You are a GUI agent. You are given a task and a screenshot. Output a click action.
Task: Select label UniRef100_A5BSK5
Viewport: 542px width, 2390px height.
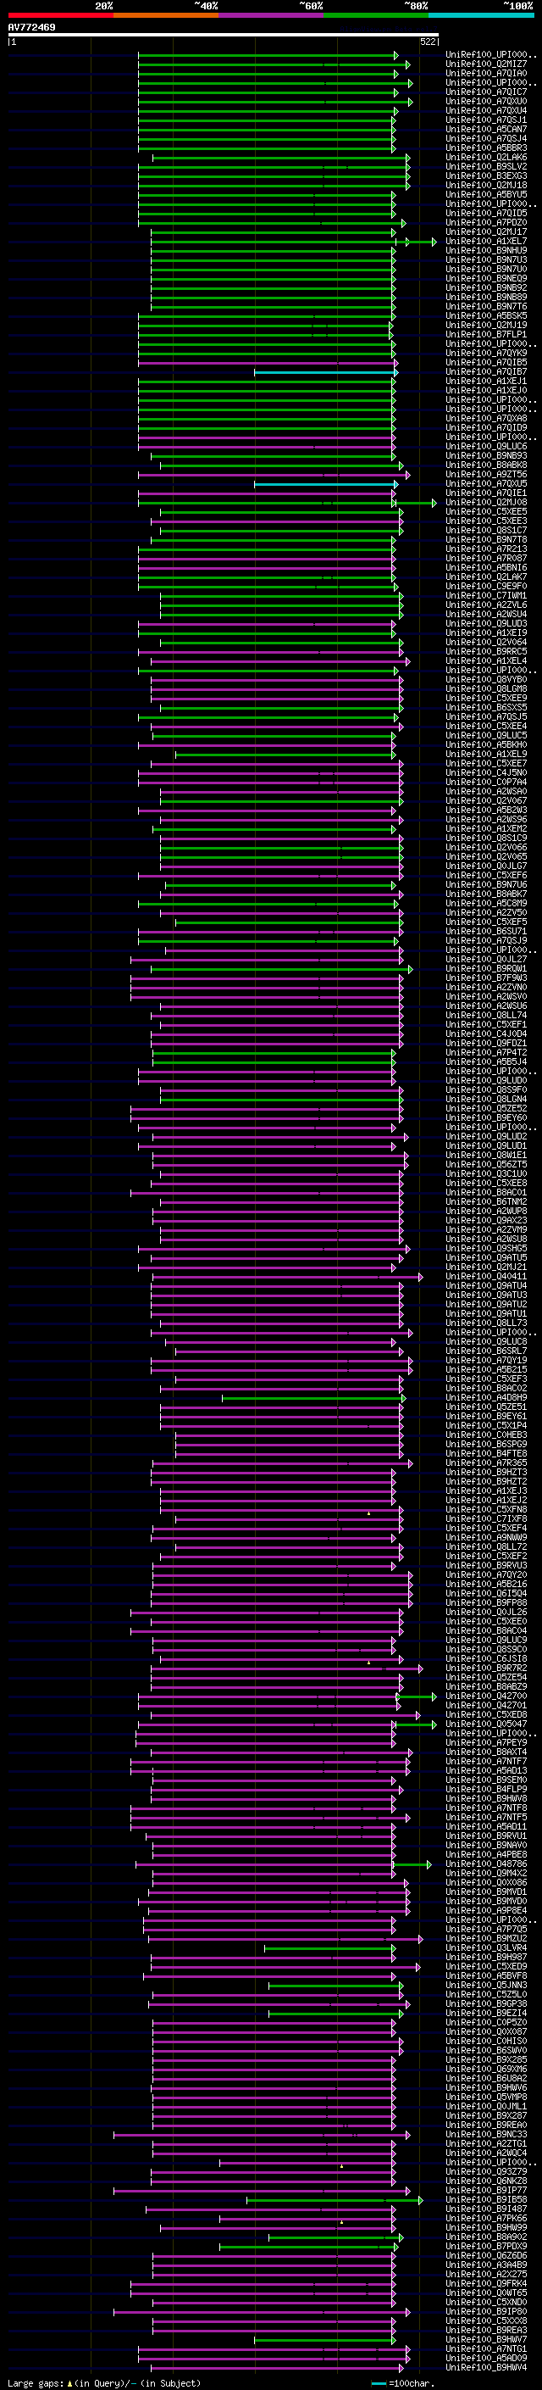[x=485, y=315]
